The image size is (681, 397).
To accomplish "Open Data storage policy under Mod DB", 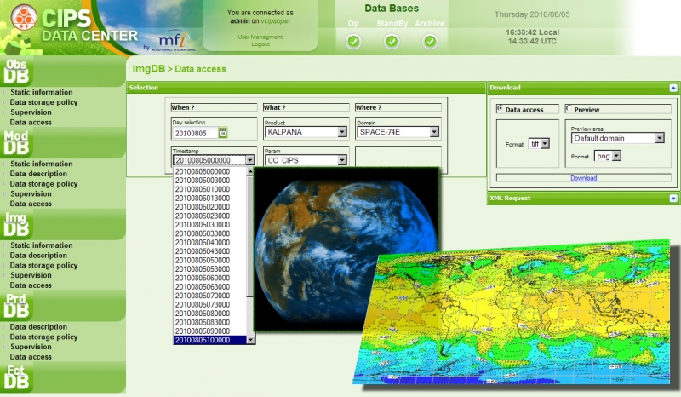I will coord(43,183).
